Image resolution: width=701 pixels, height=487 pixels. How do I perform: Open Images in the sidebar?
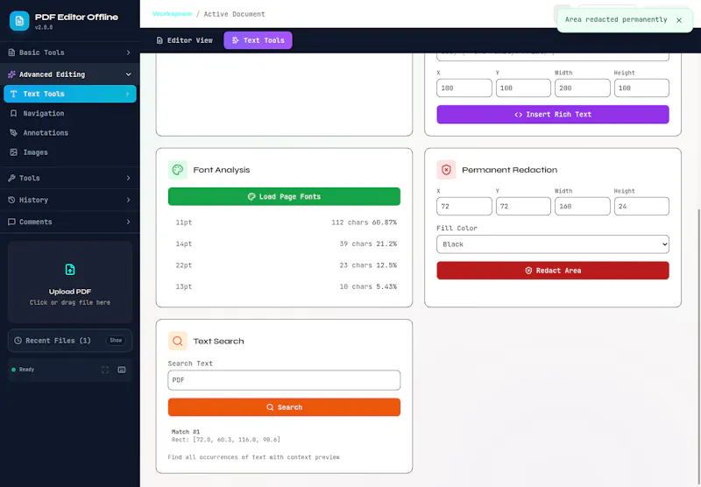tap(70, 152)
